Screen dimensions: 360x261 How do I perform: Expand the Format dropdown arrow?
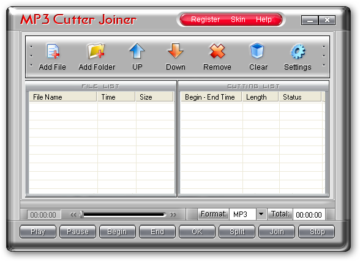261,215
